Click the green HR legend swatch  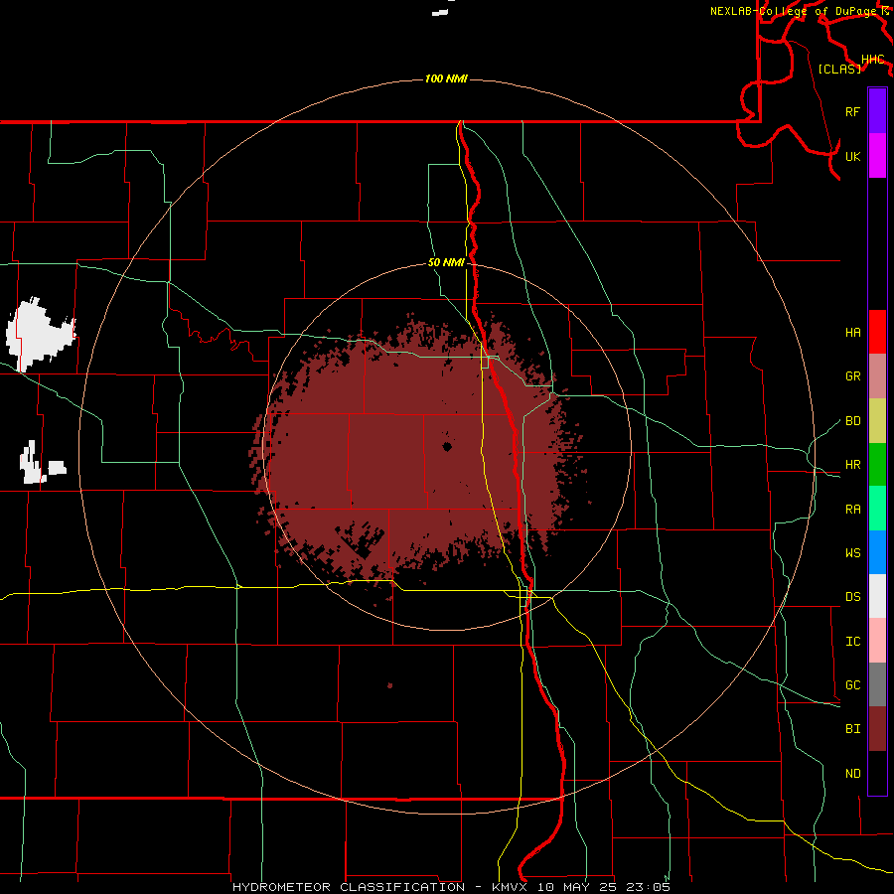[x=877, y=464]
